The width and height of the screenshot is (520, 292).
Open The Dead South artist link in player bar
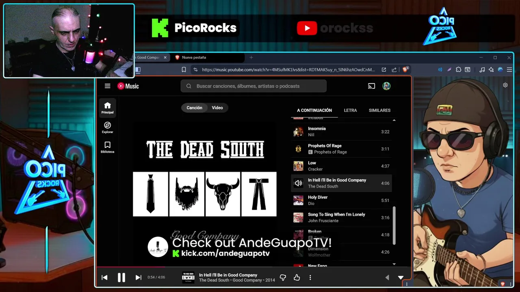pos(214,280)
